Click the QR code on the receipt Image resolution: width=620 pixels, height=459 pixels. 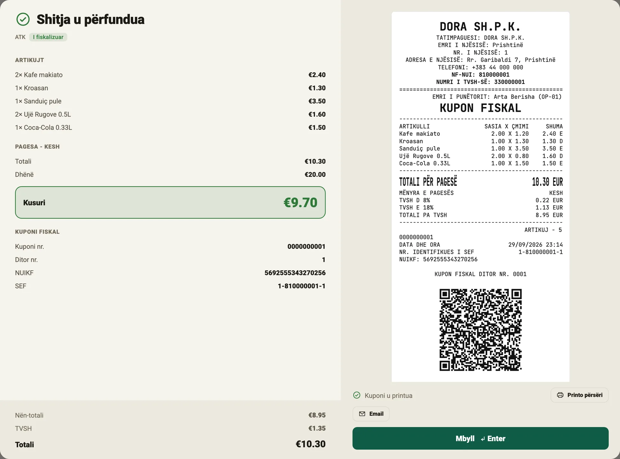(480, 330)
